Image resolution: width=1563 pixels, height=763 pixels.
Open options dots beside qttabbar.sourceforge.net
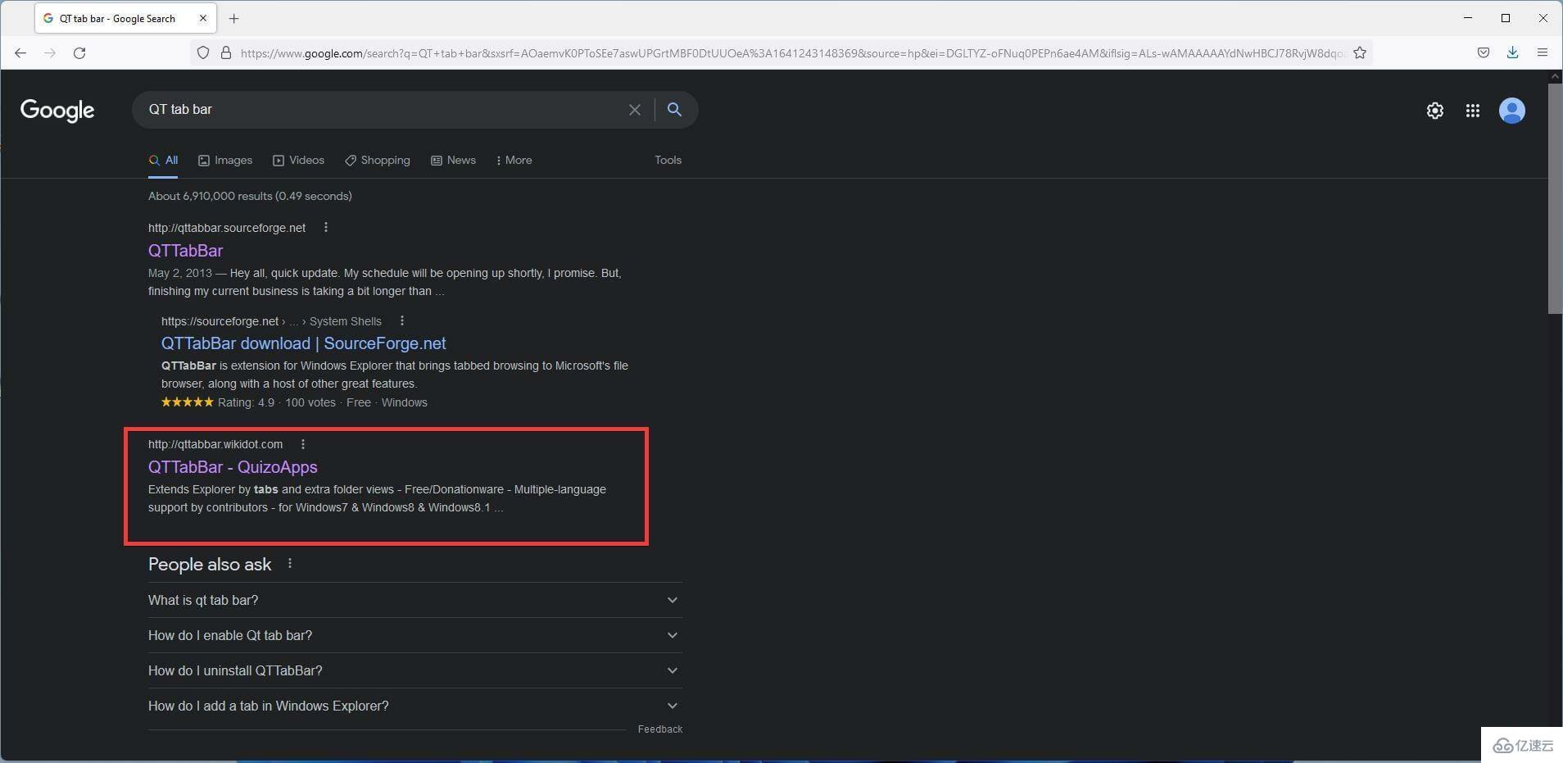coord(326,227)
